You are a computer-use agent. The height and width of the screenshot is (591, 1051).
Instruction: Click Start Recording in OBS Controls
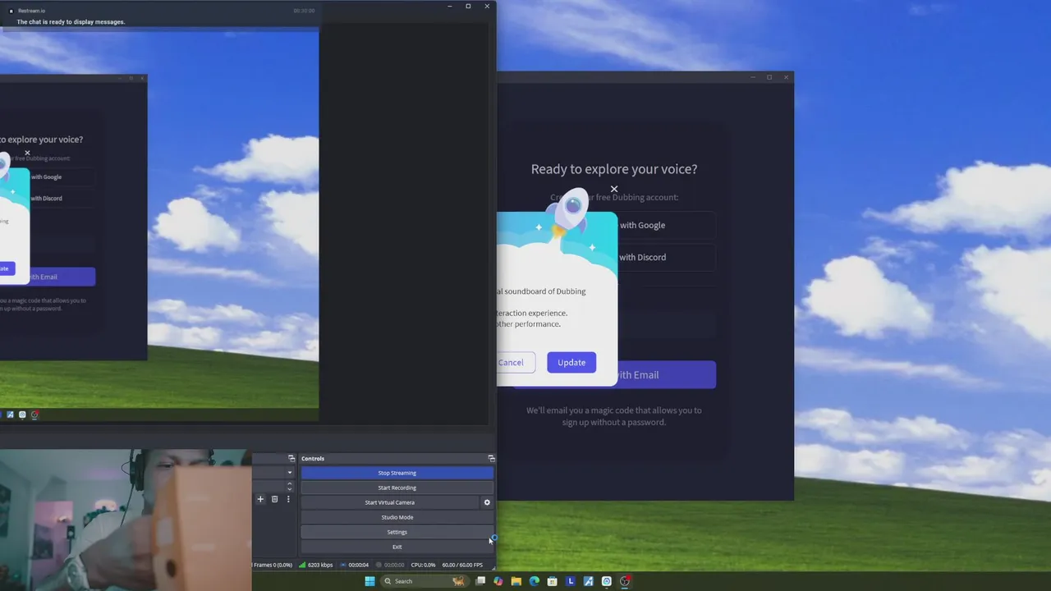397,488
